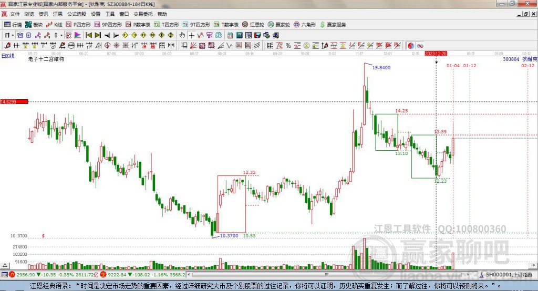
Task: Click the status bar grid icon
Action: pos(4,275)
